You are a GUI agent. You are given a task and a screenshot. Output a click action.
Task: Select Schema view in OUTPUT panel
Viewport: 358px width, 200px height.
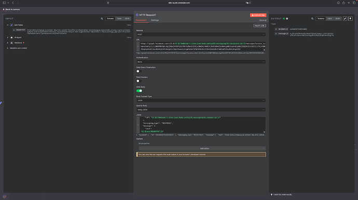[x=321, y=19]
